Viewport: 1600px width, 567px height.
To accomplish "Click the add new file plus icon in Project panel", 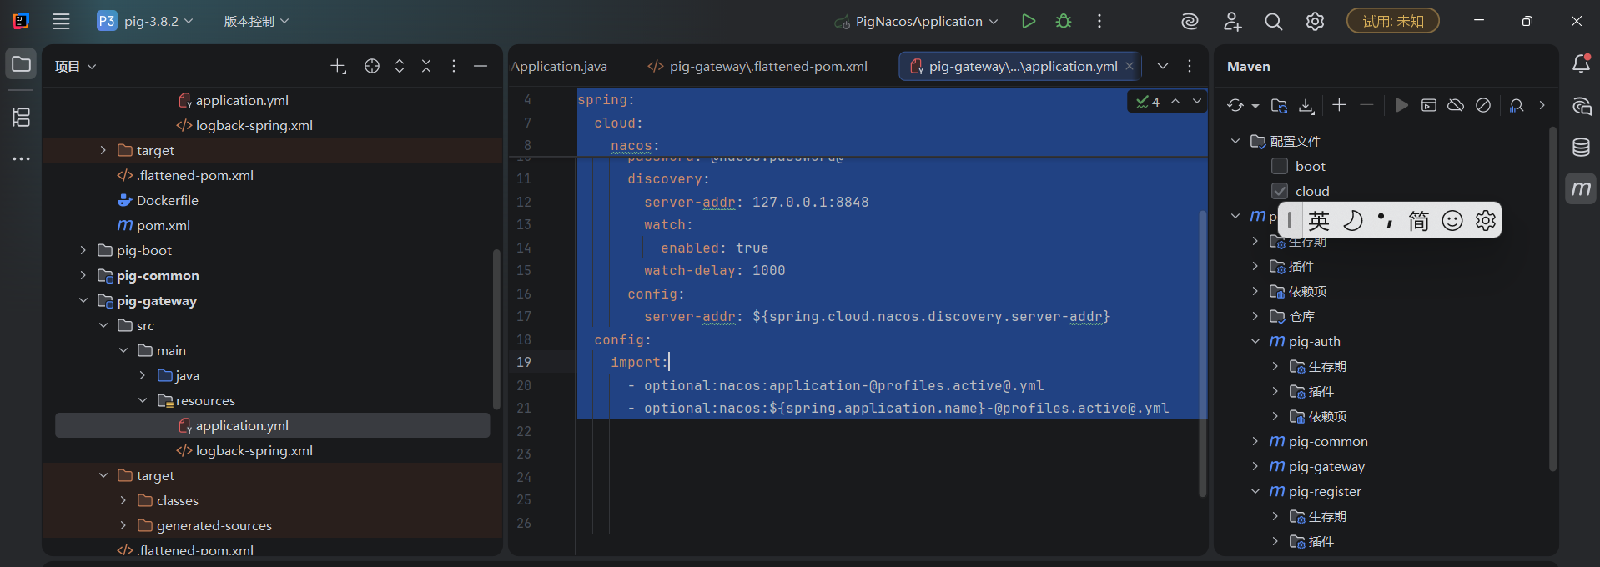I will [x=338, y=66].
